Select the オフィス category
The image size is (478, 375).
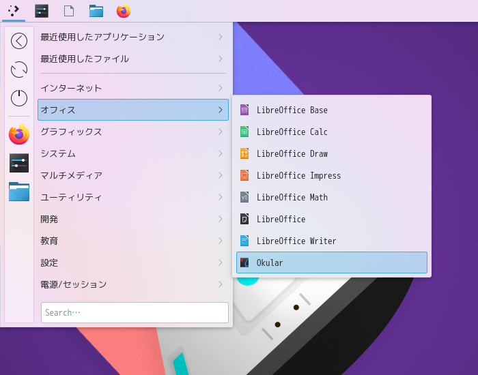point(133,110)
